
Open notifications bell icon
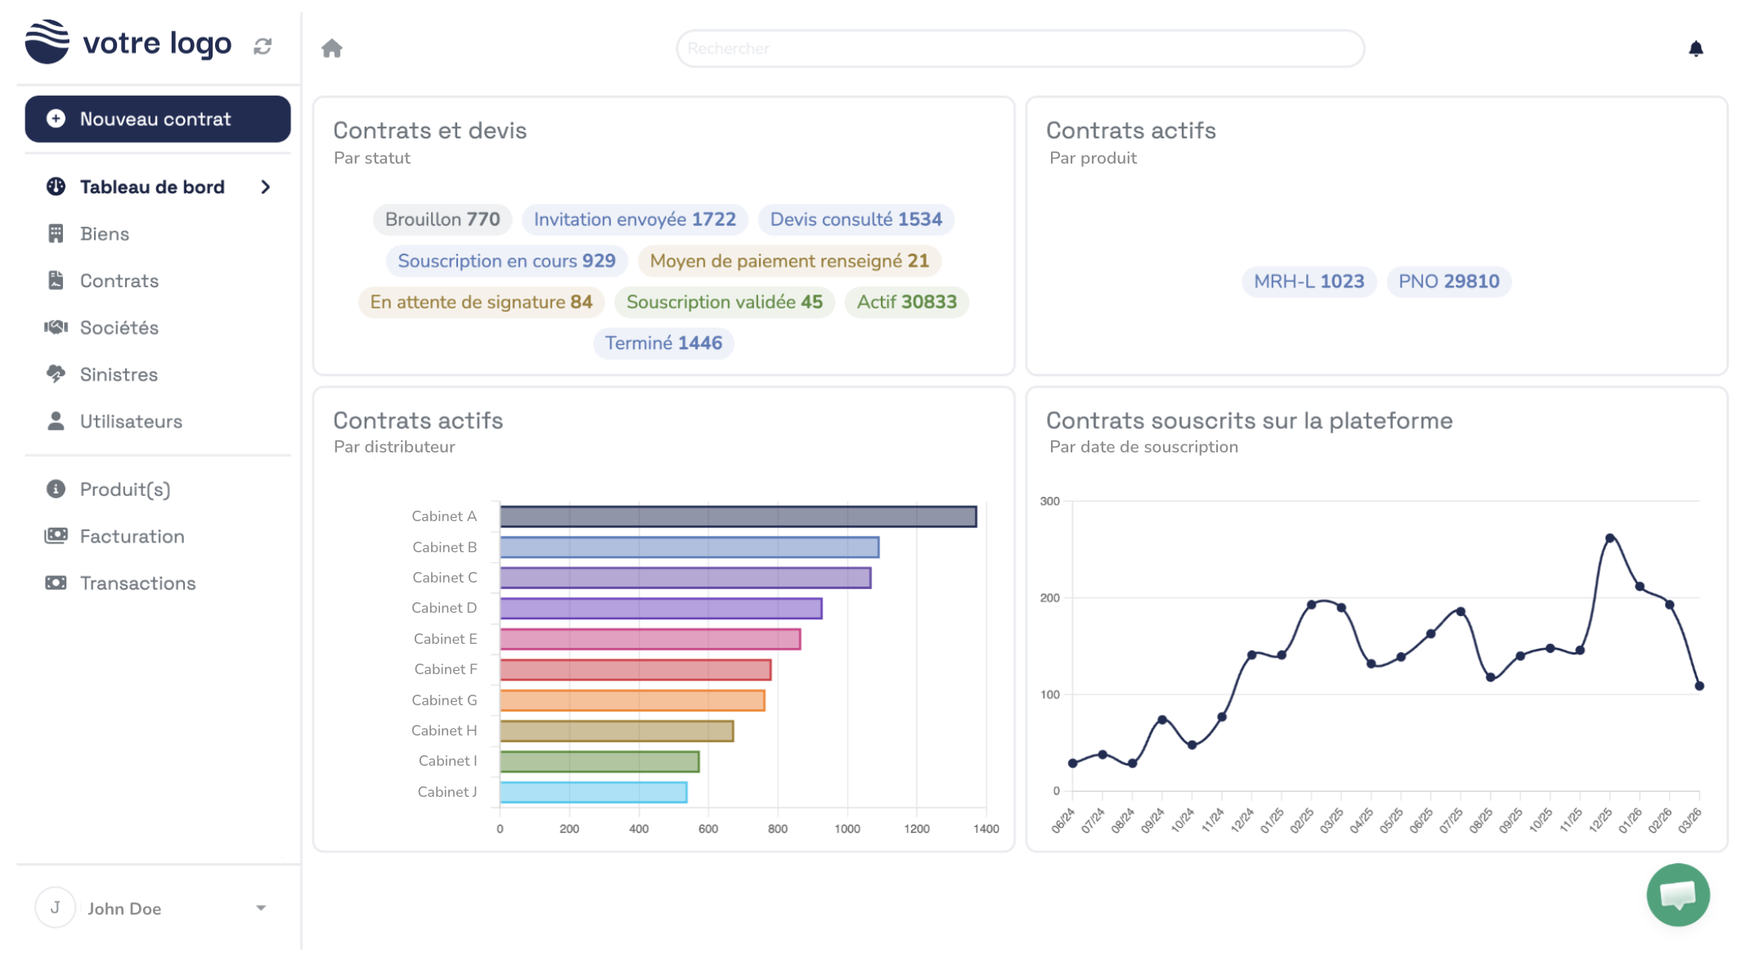pyautogui.click(x=1695, y=49)
